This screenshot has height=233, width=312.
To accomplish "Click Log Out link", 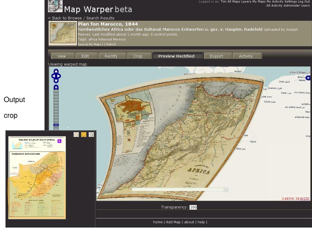I will click(304, 2).
